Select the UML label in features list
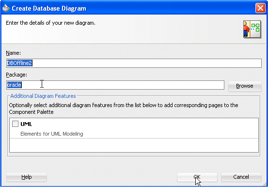Viewport: 268px width, 187px height. [x=26, y=124]
